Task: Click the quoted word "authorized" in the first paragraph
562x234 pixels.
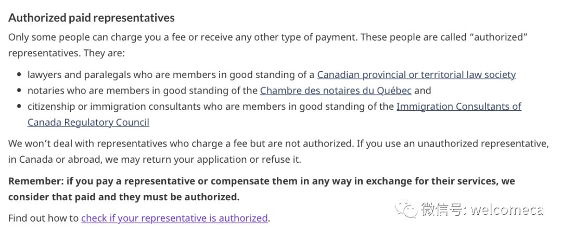Action: 501,37
